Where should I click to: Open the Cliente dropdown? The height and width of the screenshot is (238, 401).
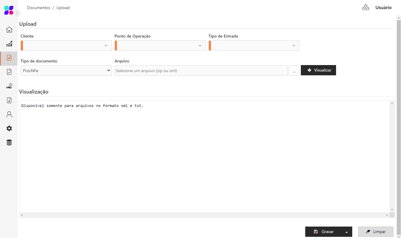(x=66, y=46)
